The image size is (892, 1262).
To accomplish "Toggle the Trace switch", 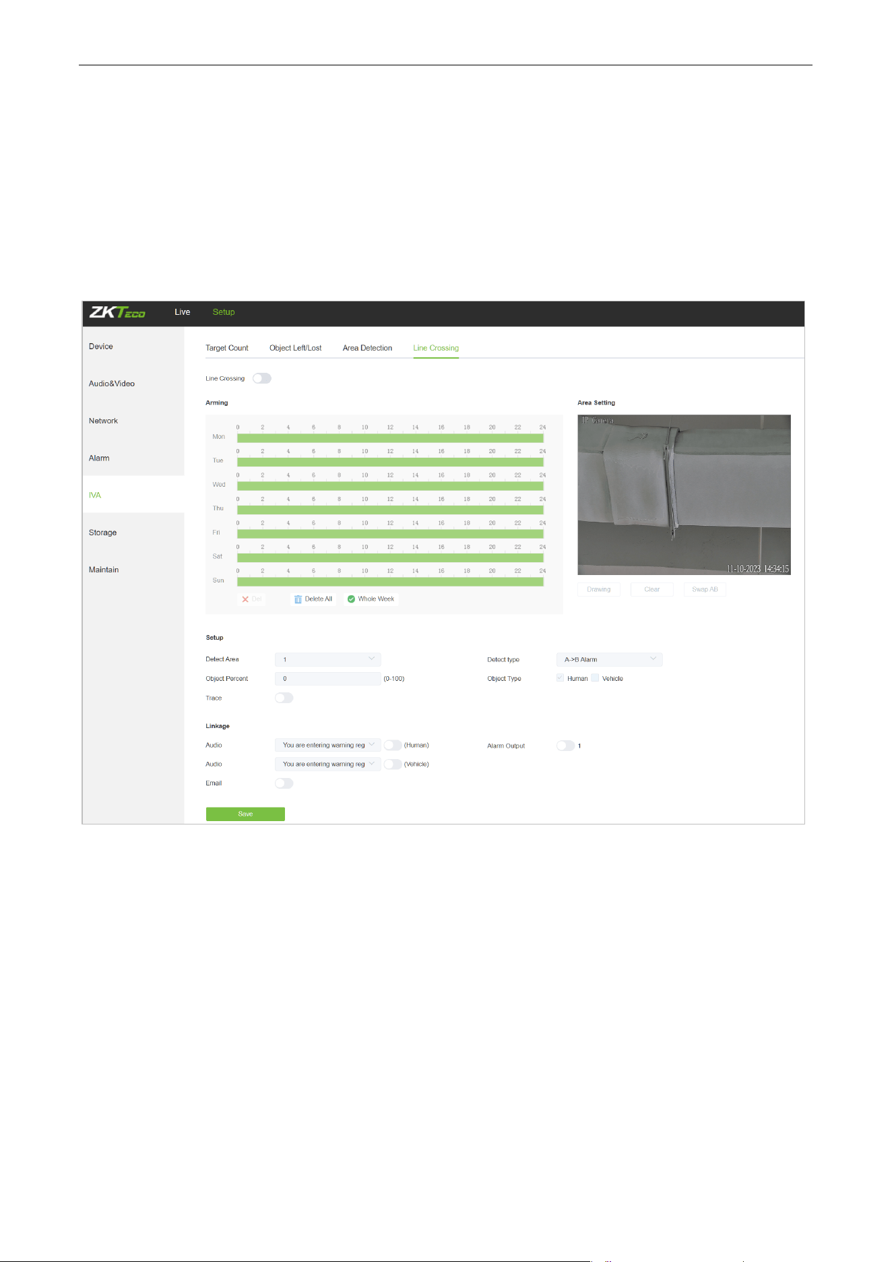I will (284, 698).
